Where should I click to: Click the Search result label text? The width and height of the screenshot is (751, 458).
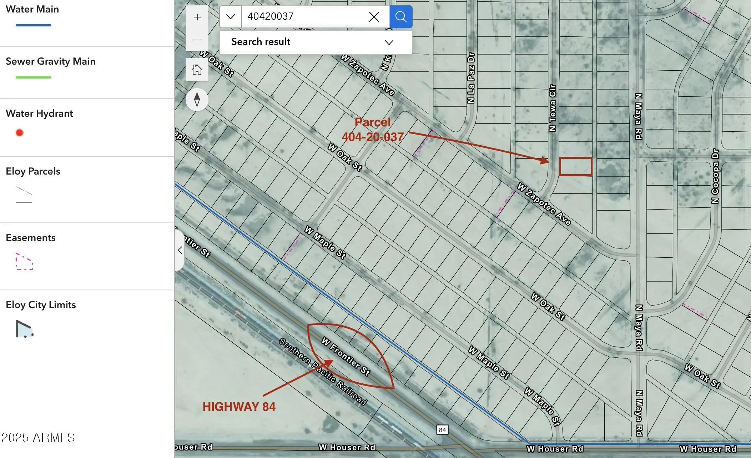tap(261, 42)
